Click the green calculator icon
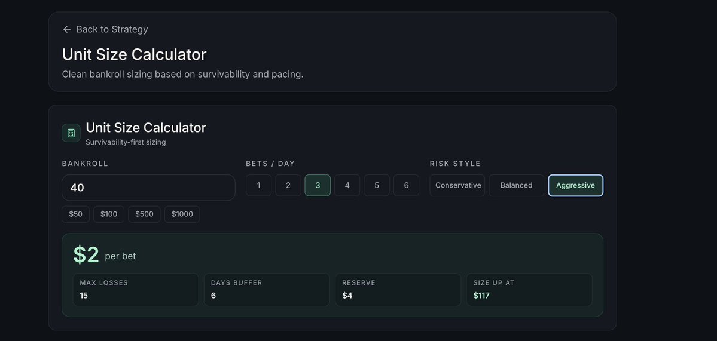Viewport: 717px width, 341px height. [x=71, y=133]
